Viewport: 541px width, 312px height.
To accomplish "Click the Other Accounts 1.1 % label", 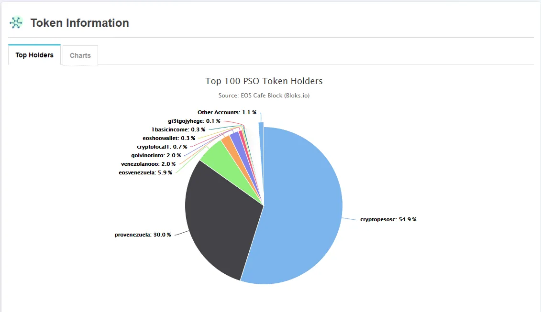I will tap(227, 112).
